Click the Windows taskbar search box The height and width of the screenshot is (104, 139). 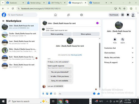28,101
